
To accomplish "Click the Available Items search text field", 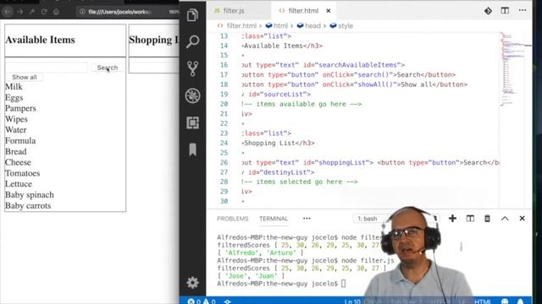I will [47, 68].
